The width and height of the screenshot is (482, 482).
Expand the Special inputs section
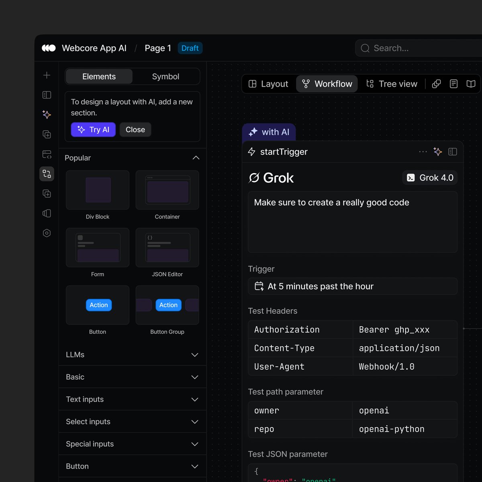pos(132,444)
